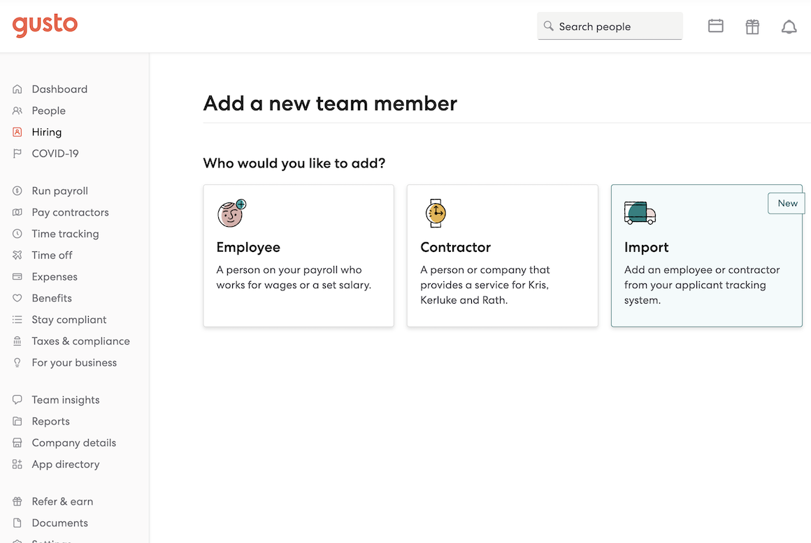This screenshot has width=811, height=543.
Task: Open Pay contractors in sidebar
Action: [x=71, y=212]
